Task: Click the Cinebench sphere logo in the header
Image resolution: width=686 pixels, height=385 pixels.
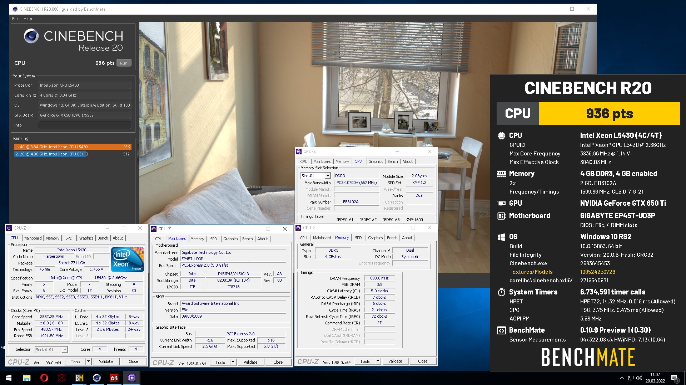Action: [31, 36]
